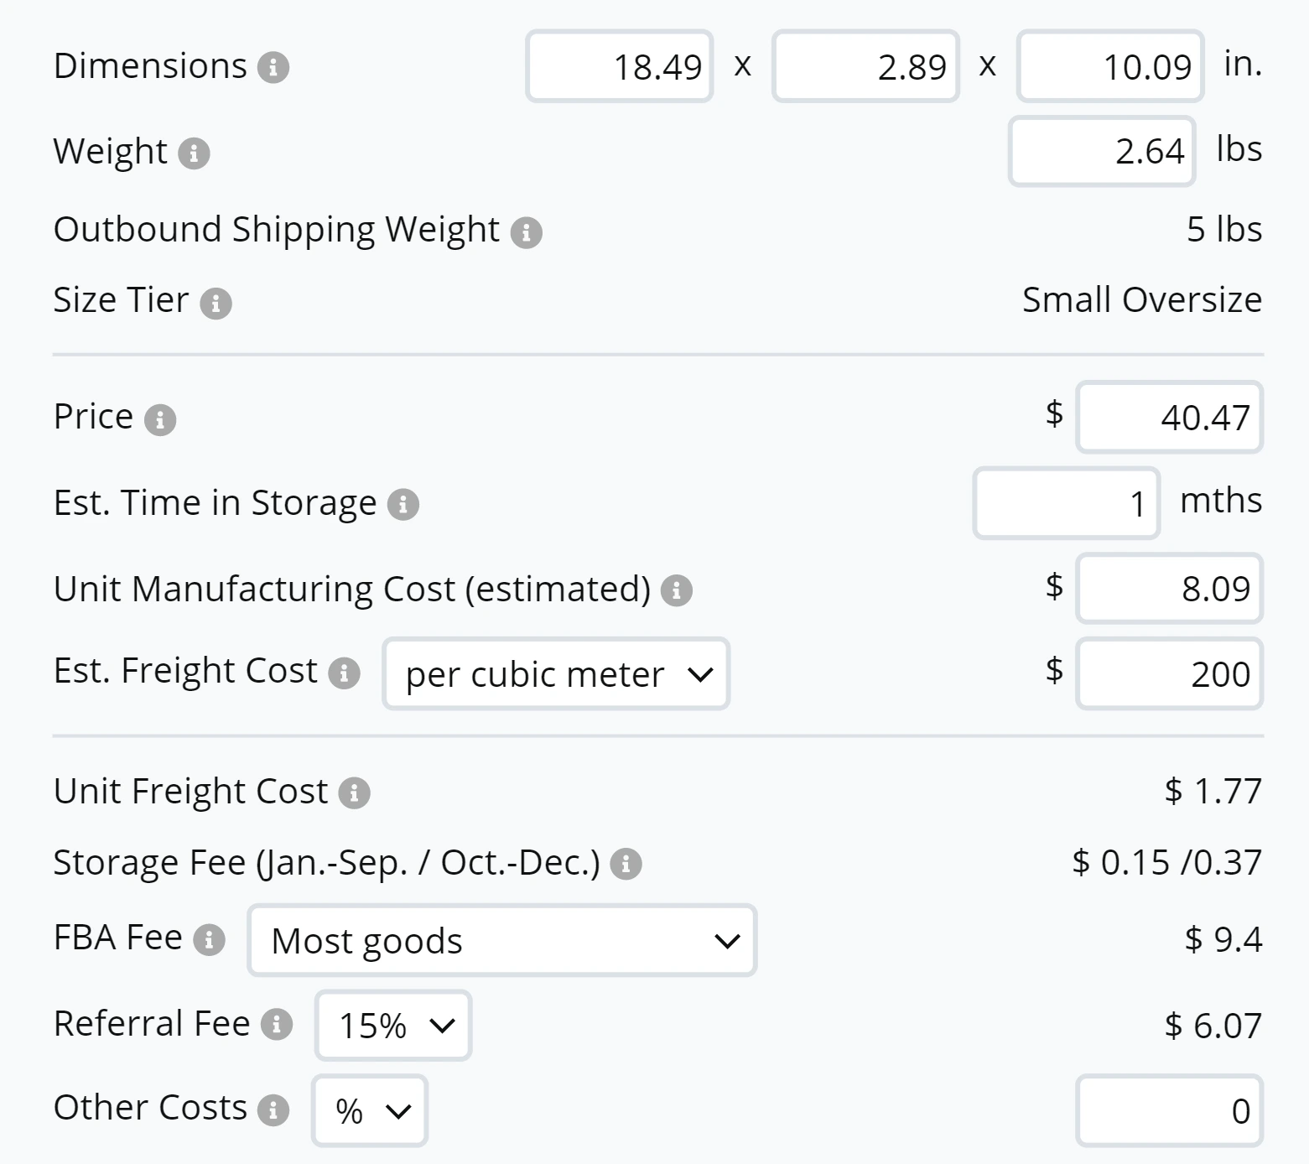Image resolution: width=1309 pixels, height=1164 pixels.
Task: Open the 'per cubic meter' freight dropdown
Action: [556, 674]
